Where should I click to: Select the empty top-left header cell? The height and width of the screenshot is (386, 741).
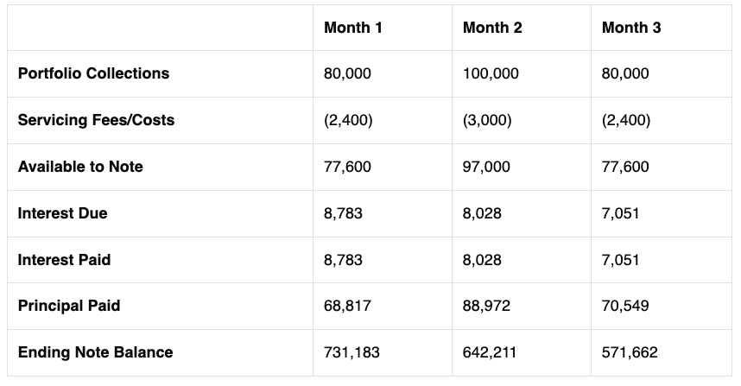pyautogui.click(x=160, y=28)
